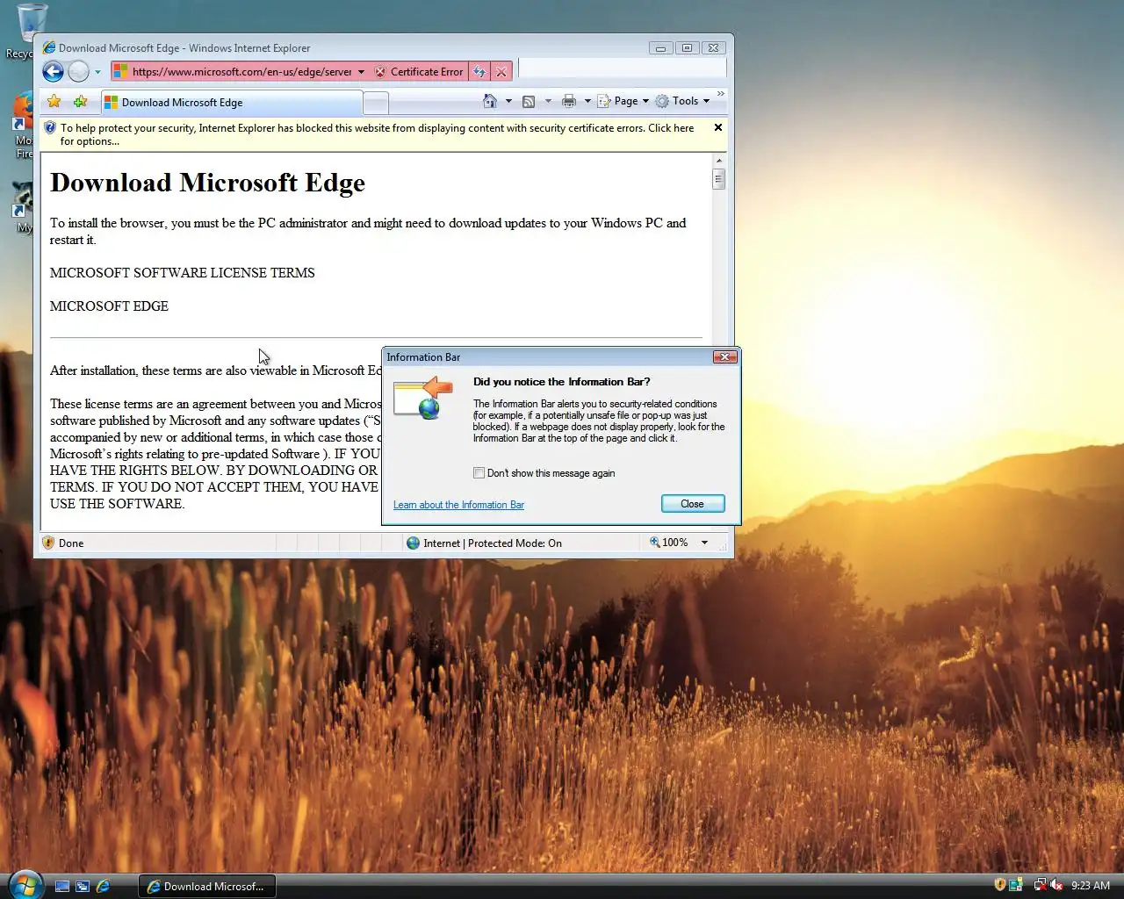Click Done text in status bar
This screenshot has height=899, width=1124.
pyautogui.click(x=71, y=543)
